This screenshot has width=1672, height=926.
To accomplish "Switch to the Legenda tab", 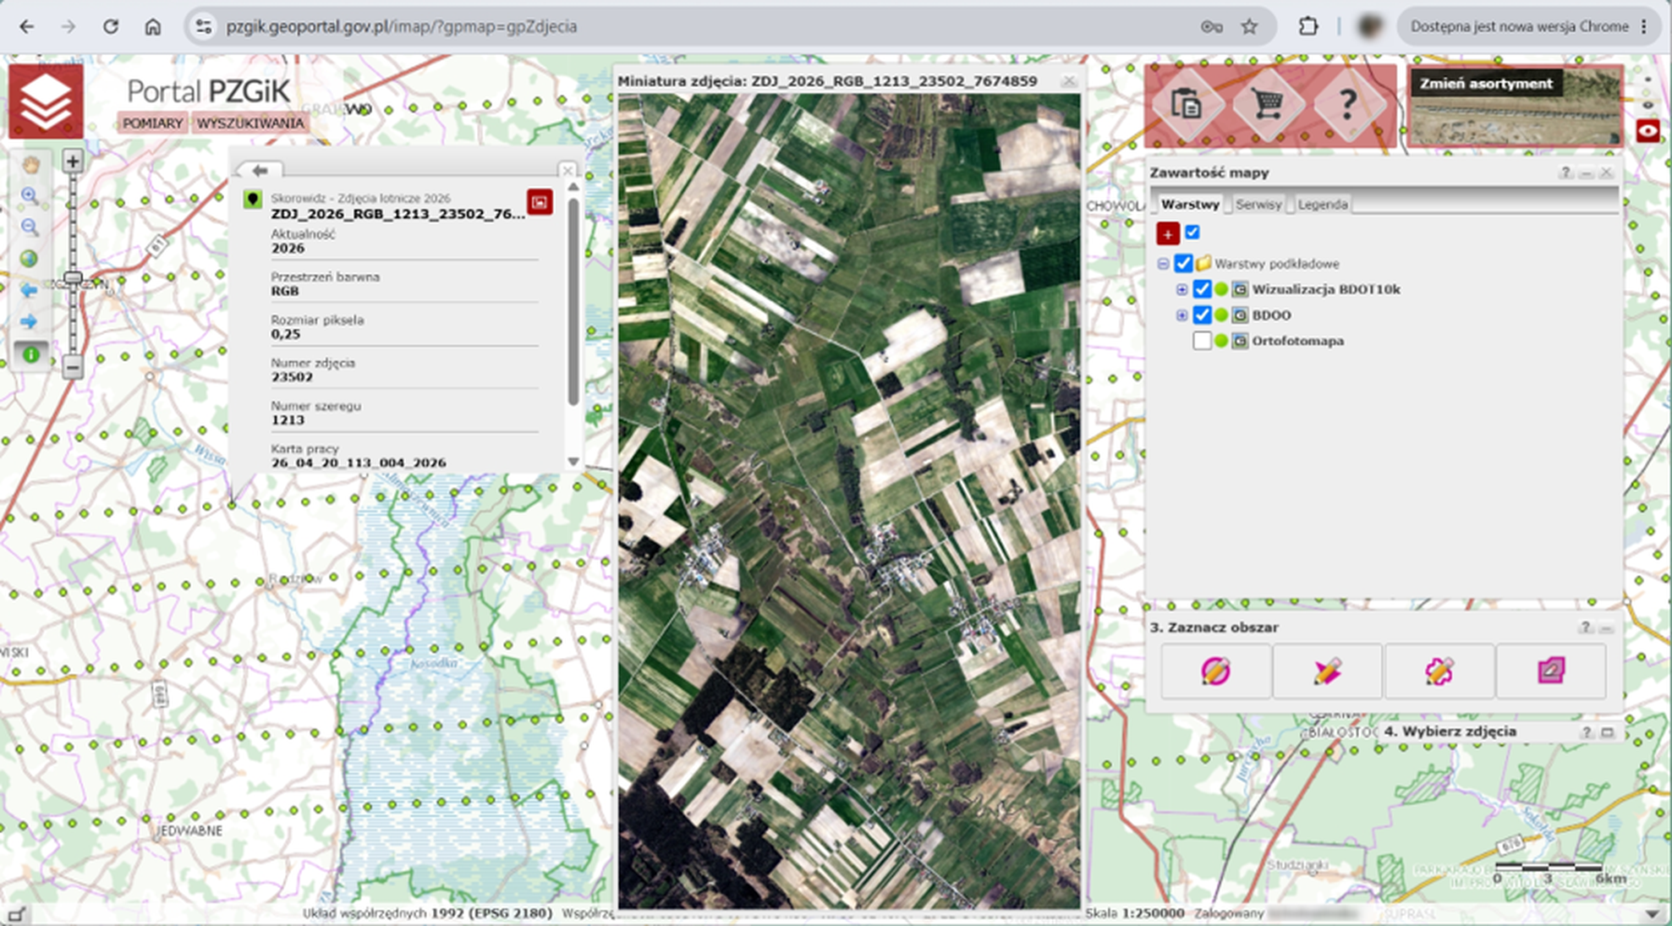I will pyautogui.click(x=1323, y=204).
